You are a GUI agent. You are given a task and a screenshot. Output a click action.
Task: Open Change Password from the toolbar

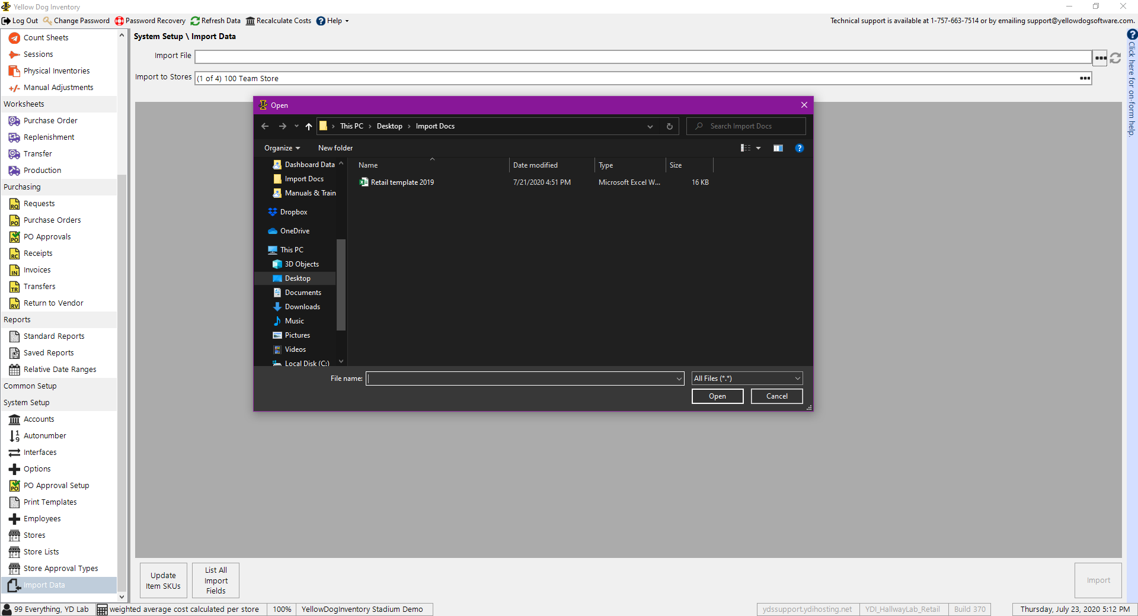(76, 21)
